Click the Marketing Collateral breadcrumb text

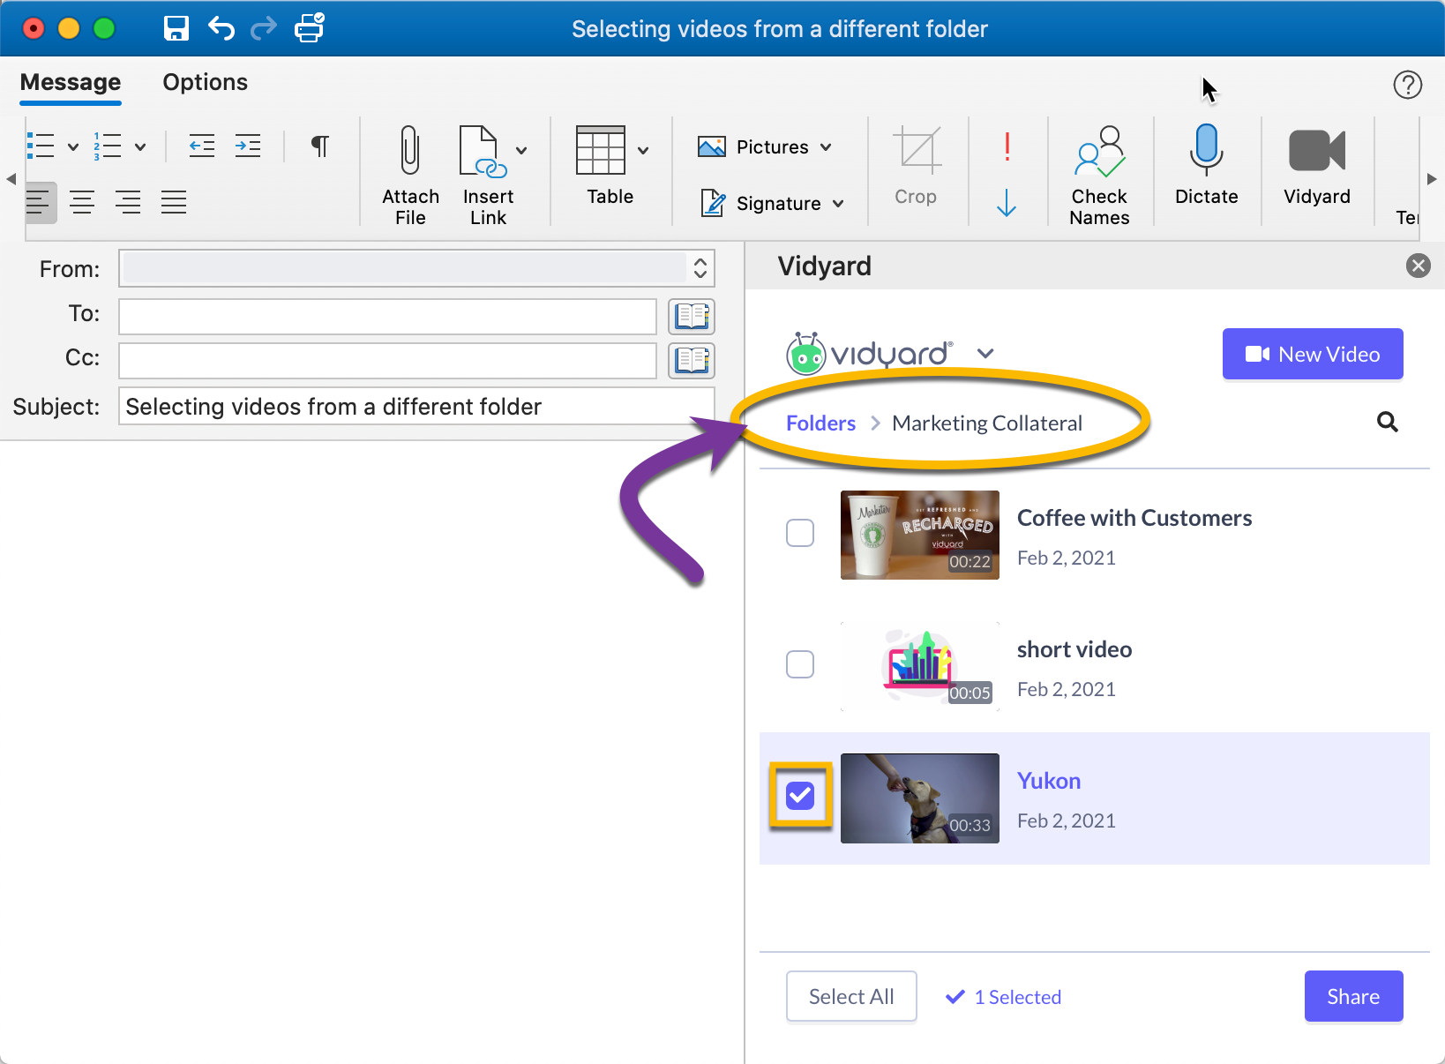pos(987,423)
